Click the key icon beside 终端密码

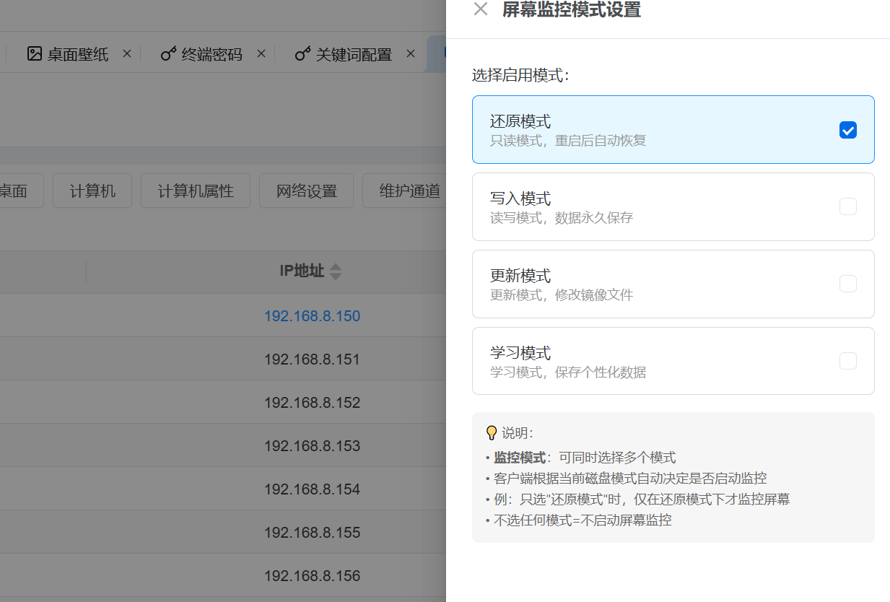(x=168, y=53)
